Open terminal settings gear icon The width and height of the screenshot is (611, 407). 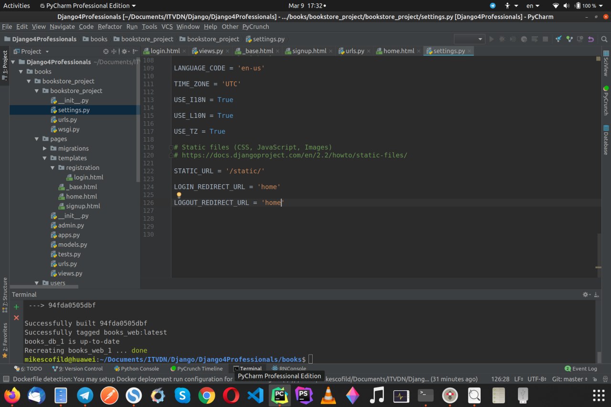tap(587, 295)
